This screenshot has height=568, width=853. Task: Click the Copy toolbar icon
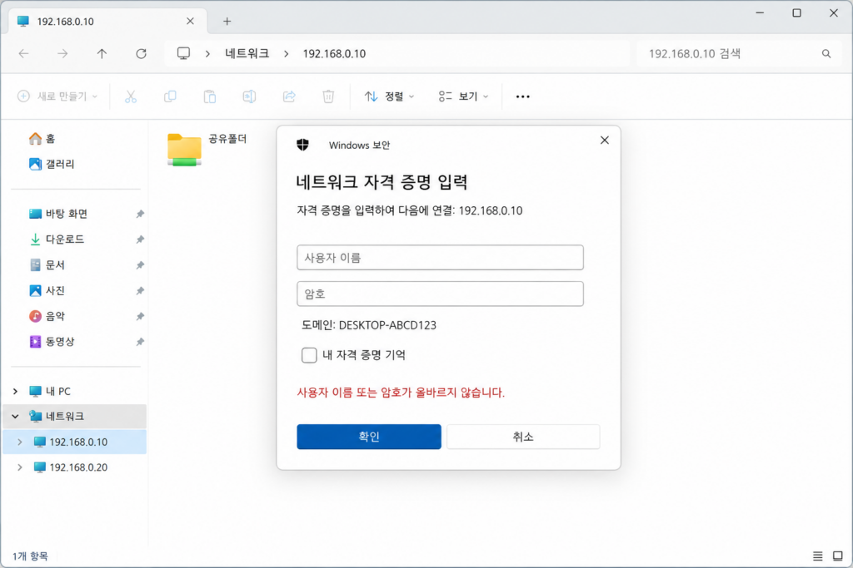(170, 96)
